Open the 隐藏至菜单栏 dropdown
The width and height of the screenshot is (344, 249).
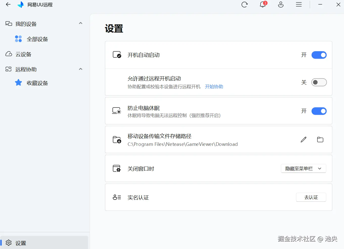coord(303,168)
